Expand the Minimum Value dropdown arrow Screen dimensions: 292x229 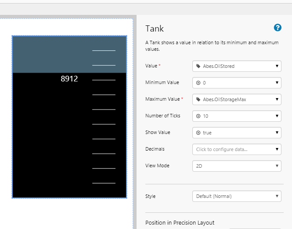pyautogui.click(x=277, y=83)
